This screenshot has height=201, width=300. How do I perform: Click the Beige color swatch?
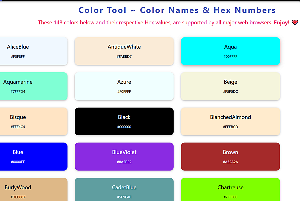(x=230, y=86)
